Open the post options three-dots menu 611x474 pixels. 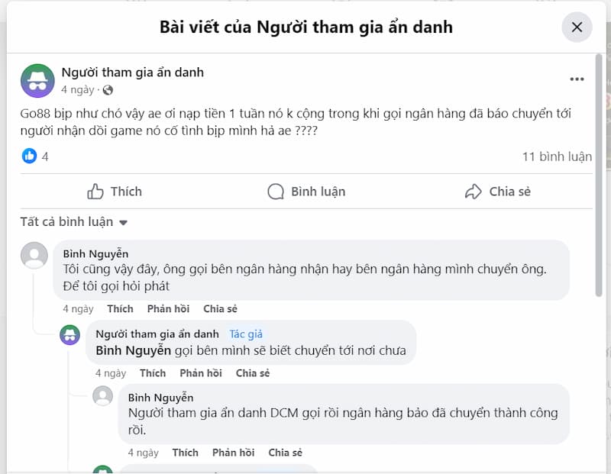[x=578, y=79]
